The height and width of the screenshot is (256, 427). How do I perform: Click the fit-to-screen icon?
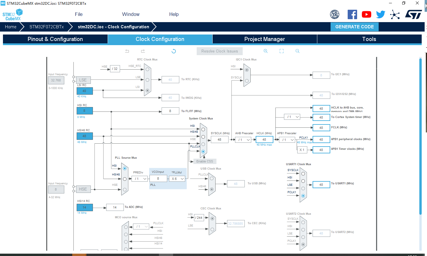coord(282,51)
